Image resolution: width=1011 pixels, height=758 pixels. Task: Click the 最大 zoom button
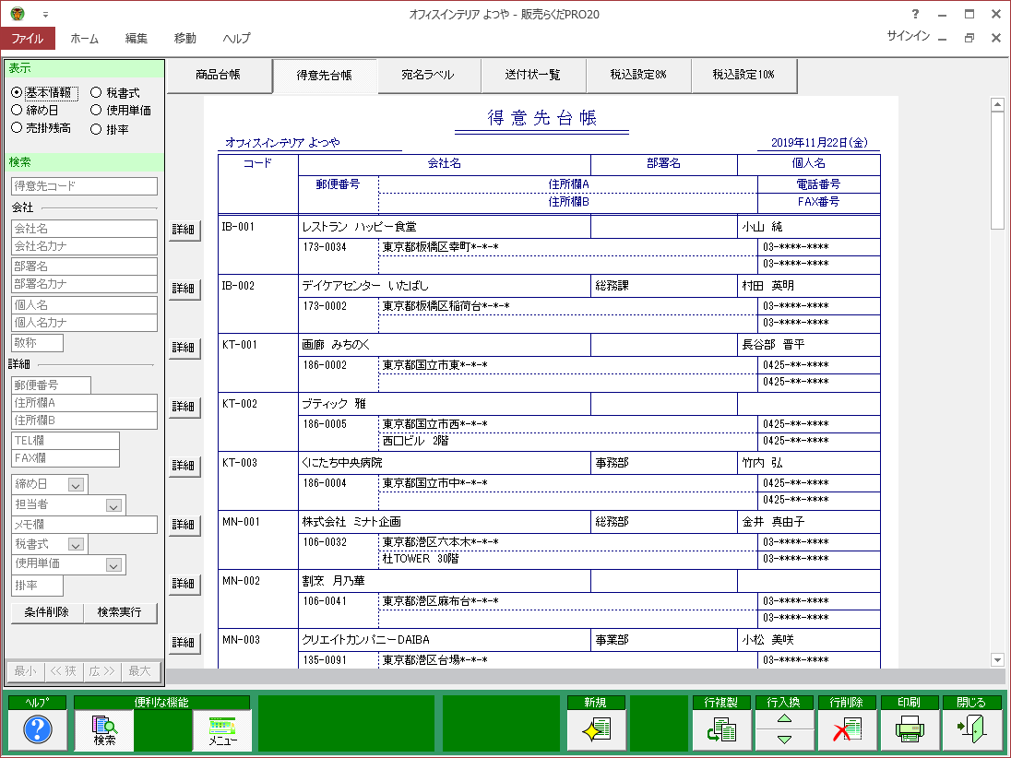(140, 671)
